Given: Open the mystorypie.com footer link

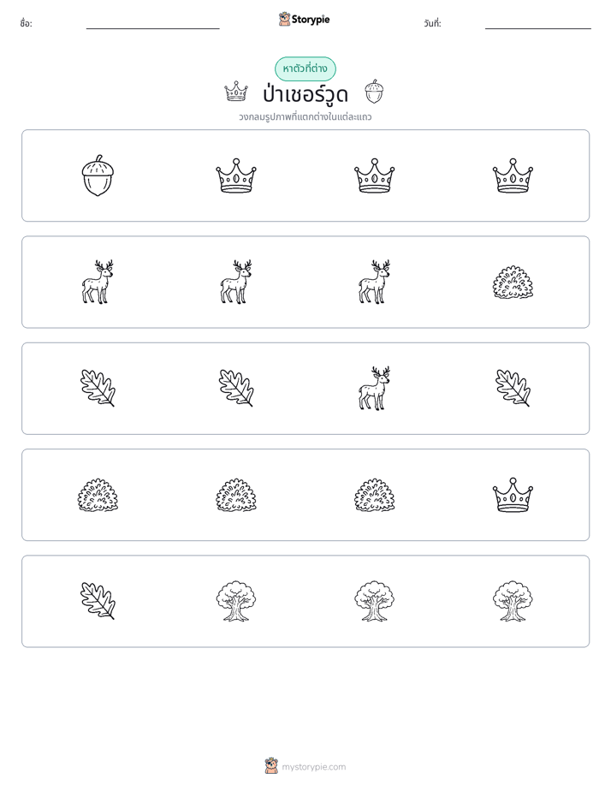Looking at the screenshot, I should (x=305, y=767).
